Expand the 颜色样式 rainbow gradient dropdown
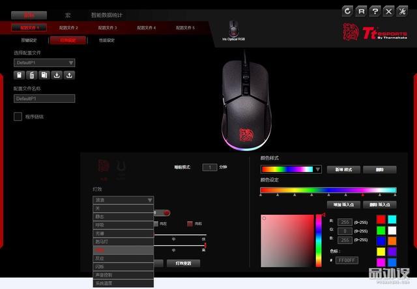 coord(291,169)
